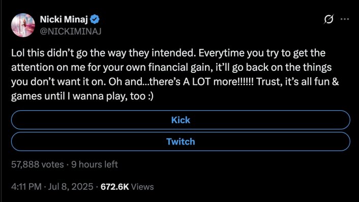Open the 4:11 PM timestamp link
This screenshot has height=202, width=359.
coord(26,186)
